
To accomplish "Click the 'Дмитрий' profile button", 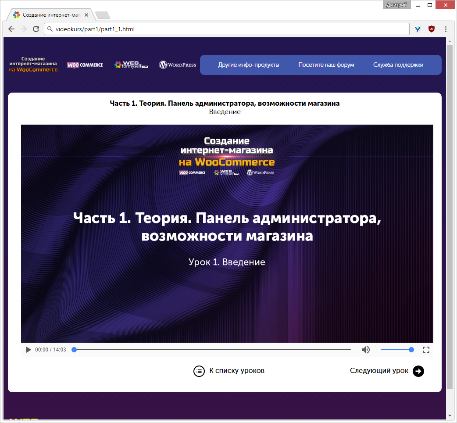I will coord(396,5).
